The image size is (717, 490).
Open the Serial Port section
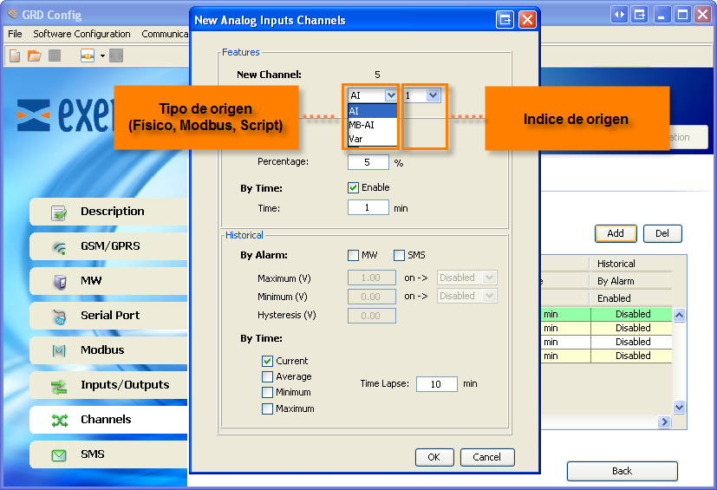click(x=108, y=316)
